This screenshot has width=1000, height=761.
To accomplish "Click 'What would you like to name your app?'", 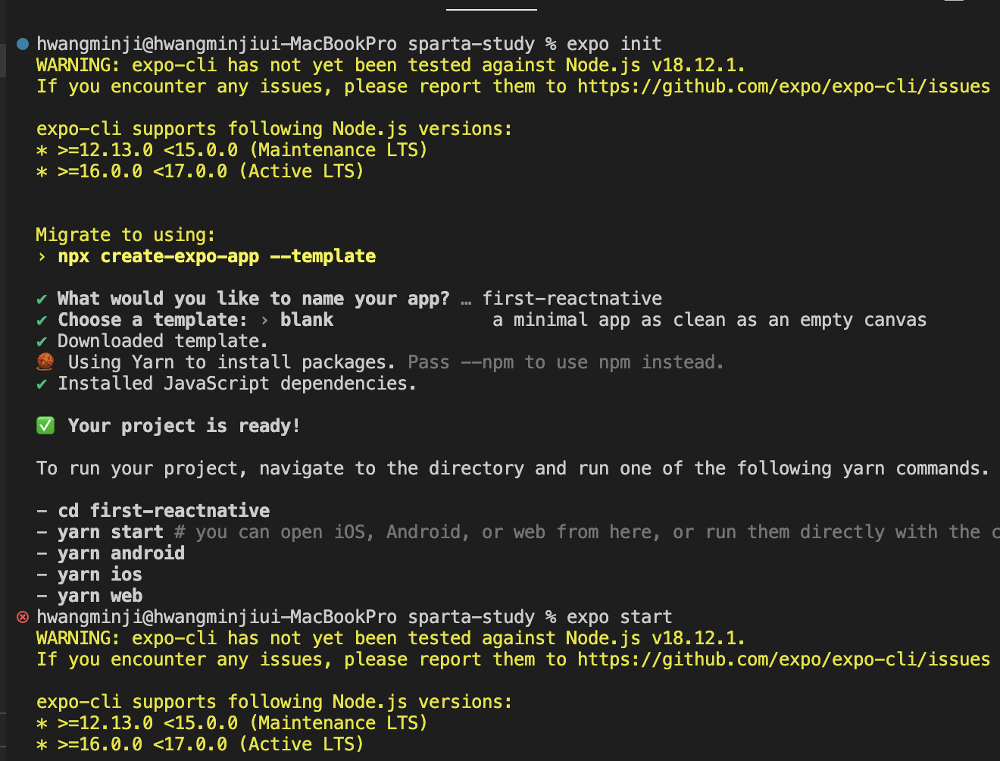I will coord(254,299).
